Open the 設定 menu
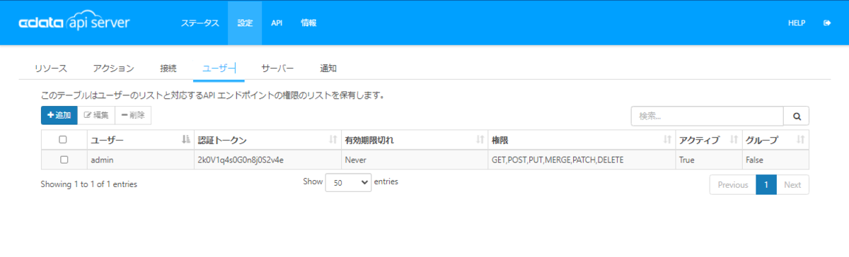 245,23
